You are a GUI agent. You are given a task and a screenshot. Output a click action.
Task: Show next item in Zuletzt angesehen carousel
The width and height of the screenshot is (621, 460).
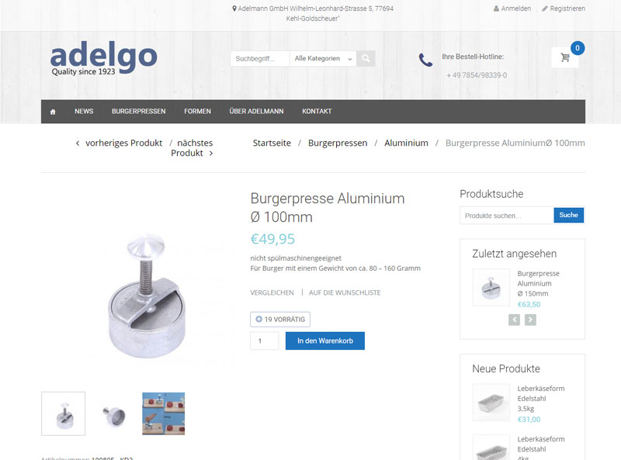(530, 320)
